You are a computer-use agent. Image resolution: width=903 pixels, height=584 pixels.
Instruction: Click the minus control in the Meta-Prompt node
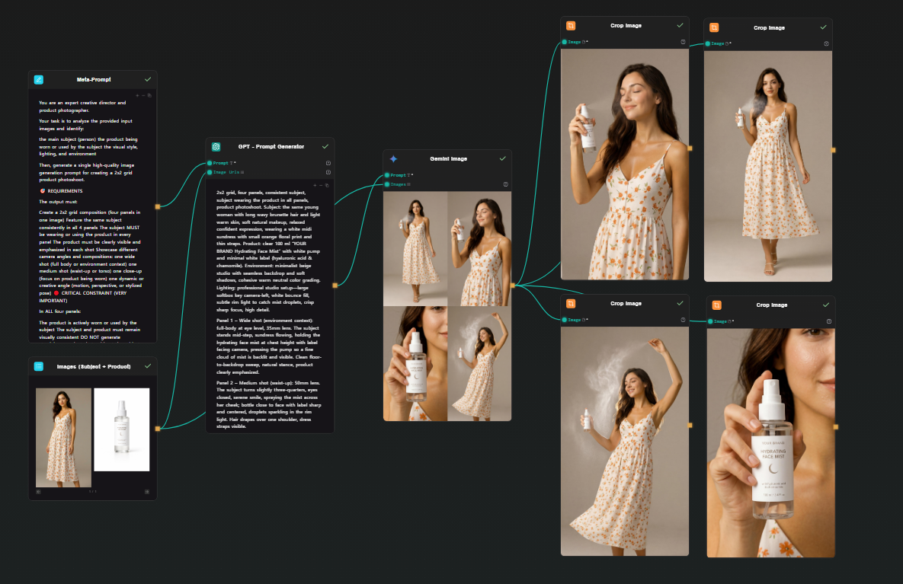click(x=143, y=95)
